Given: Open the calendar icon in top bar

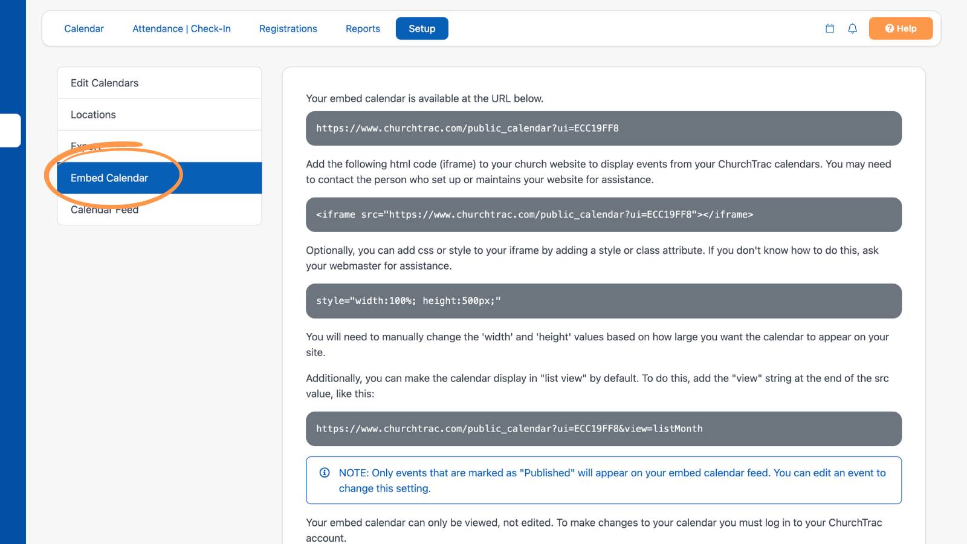Looking at the screenshot, I should click(830, 28).
